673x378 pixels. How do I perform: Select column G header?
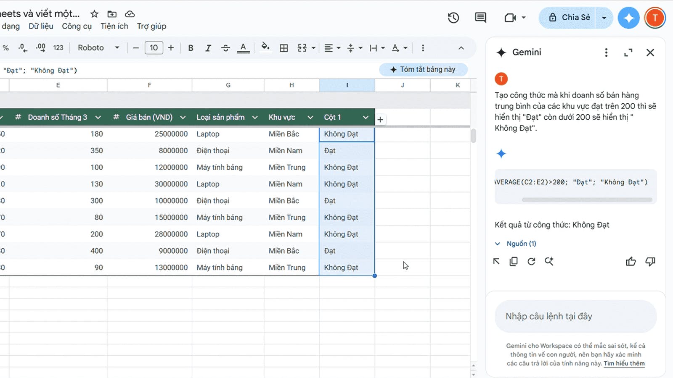coord(228,85)
